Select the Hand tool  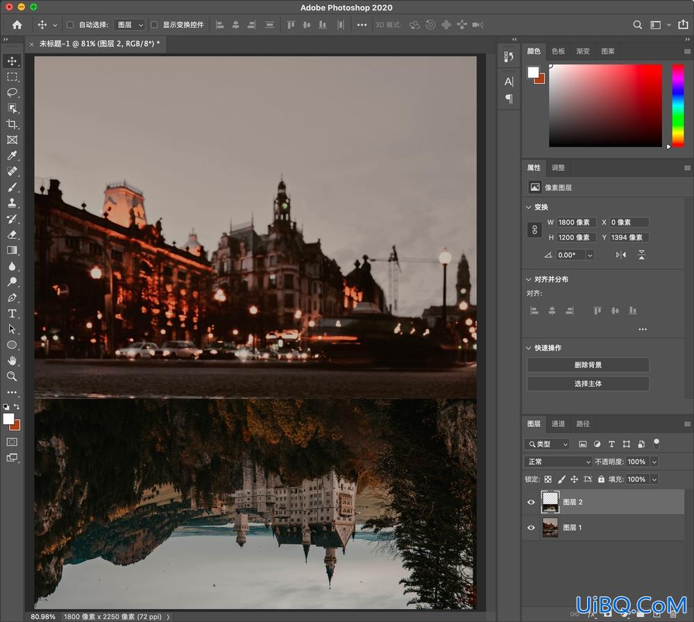click(x=12, y=360)
